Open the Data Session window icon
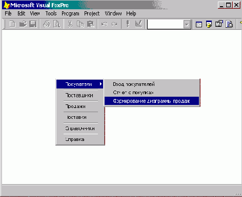Screen dimensions: 242x197 [209, 24]
